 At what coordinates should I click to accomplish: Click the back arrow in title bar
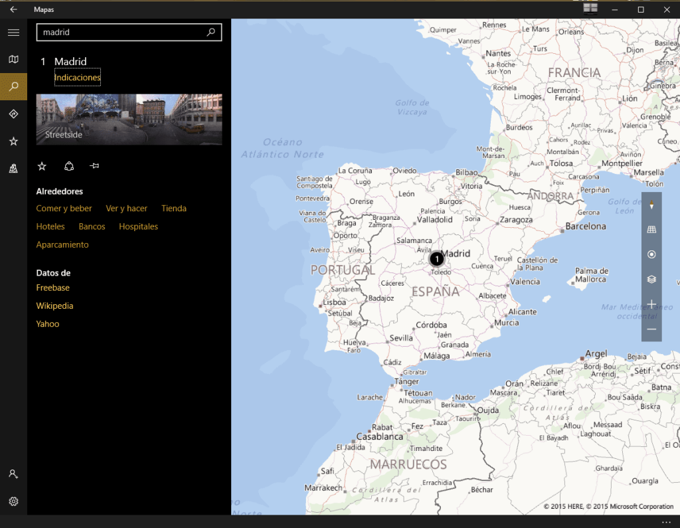13,9
